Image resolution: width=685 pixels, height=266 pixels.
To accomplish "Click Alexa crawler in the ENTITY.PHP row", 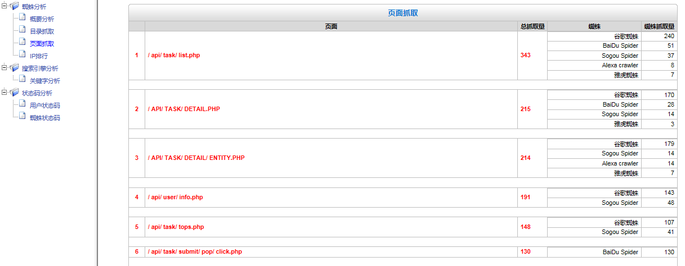I will point(620,163).
